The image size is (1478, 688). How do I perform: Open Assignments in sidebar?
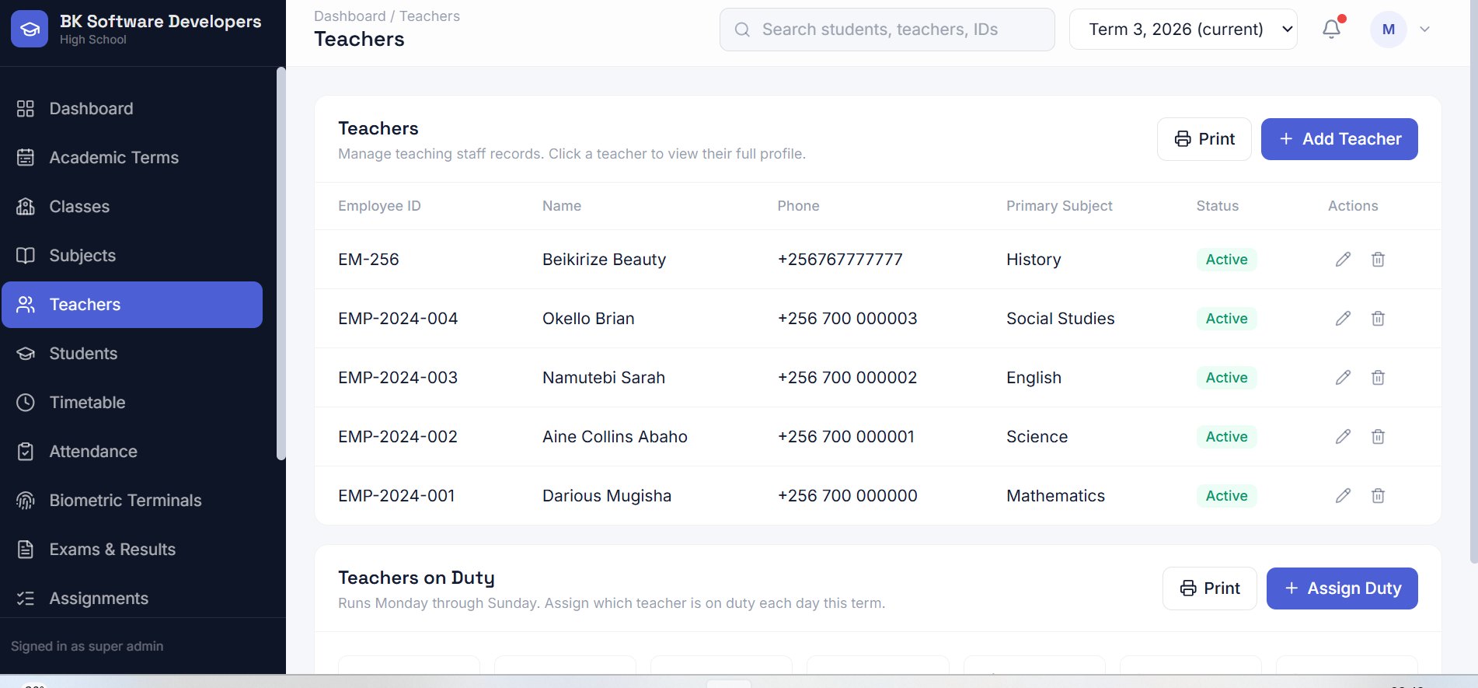[132, 599]
